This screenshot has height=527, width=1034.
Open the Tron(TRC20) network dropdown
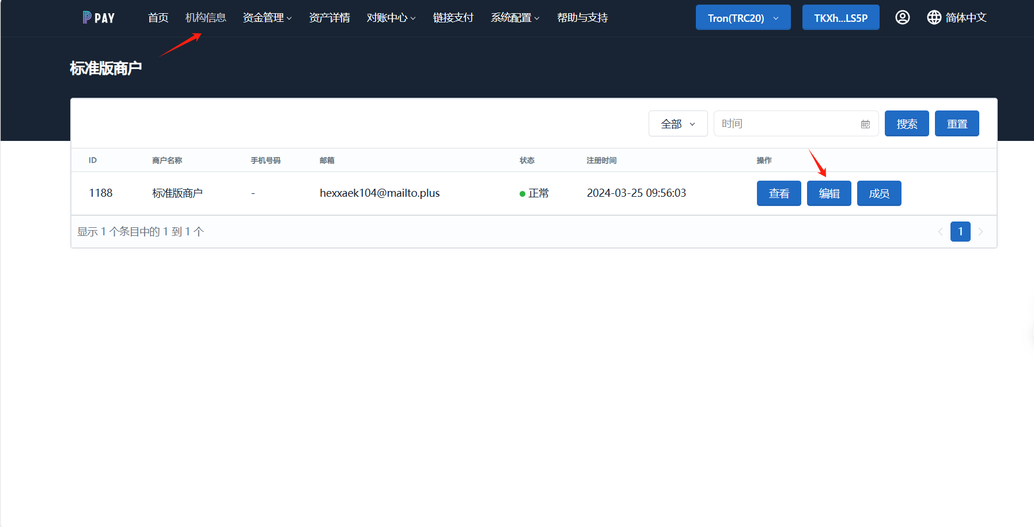[x=743, y=17]
